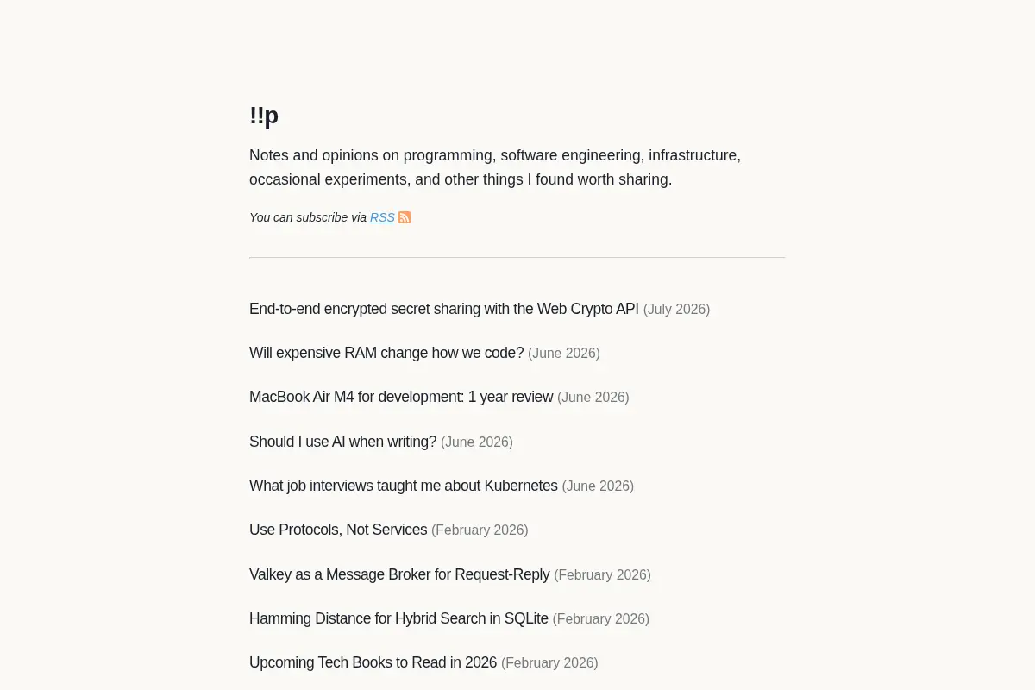Read Will expensive RAM change how we code?
The height and width of the screenshot is (690, 1035).
pyautogui.click(x=386, y=353)
